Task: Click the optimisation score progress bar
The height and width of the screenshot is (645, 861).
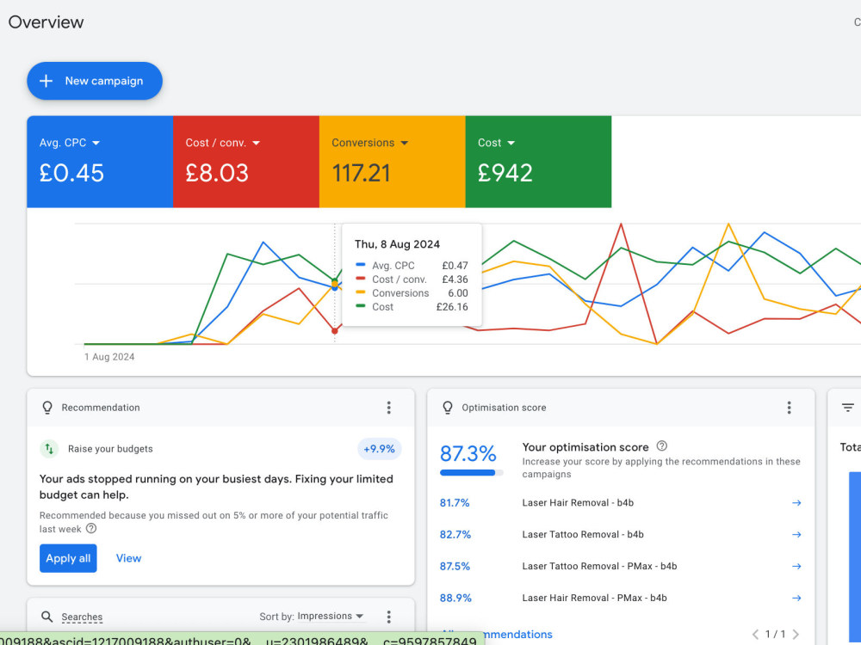Action: click(x=471, y=472)
